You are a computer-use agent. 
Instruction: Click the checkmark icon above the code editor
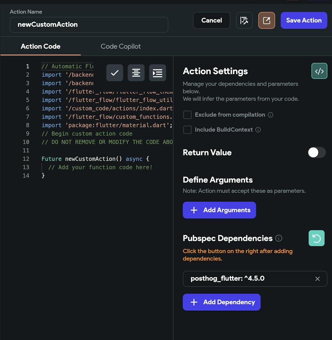coord(115,73)
